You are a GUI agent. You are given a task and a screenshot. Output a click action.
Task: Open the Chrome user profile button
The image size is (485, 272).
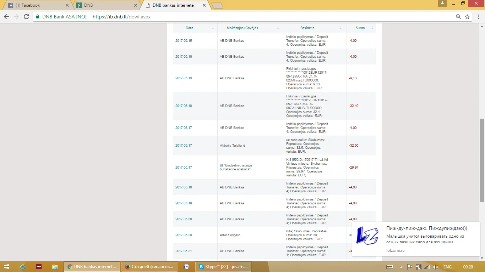pos(442,3)
